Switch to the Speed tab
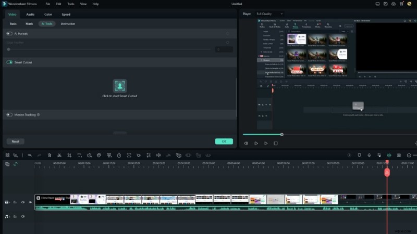Image resolution: width=417 pixels, height=234 pixels. coord(66,15)
